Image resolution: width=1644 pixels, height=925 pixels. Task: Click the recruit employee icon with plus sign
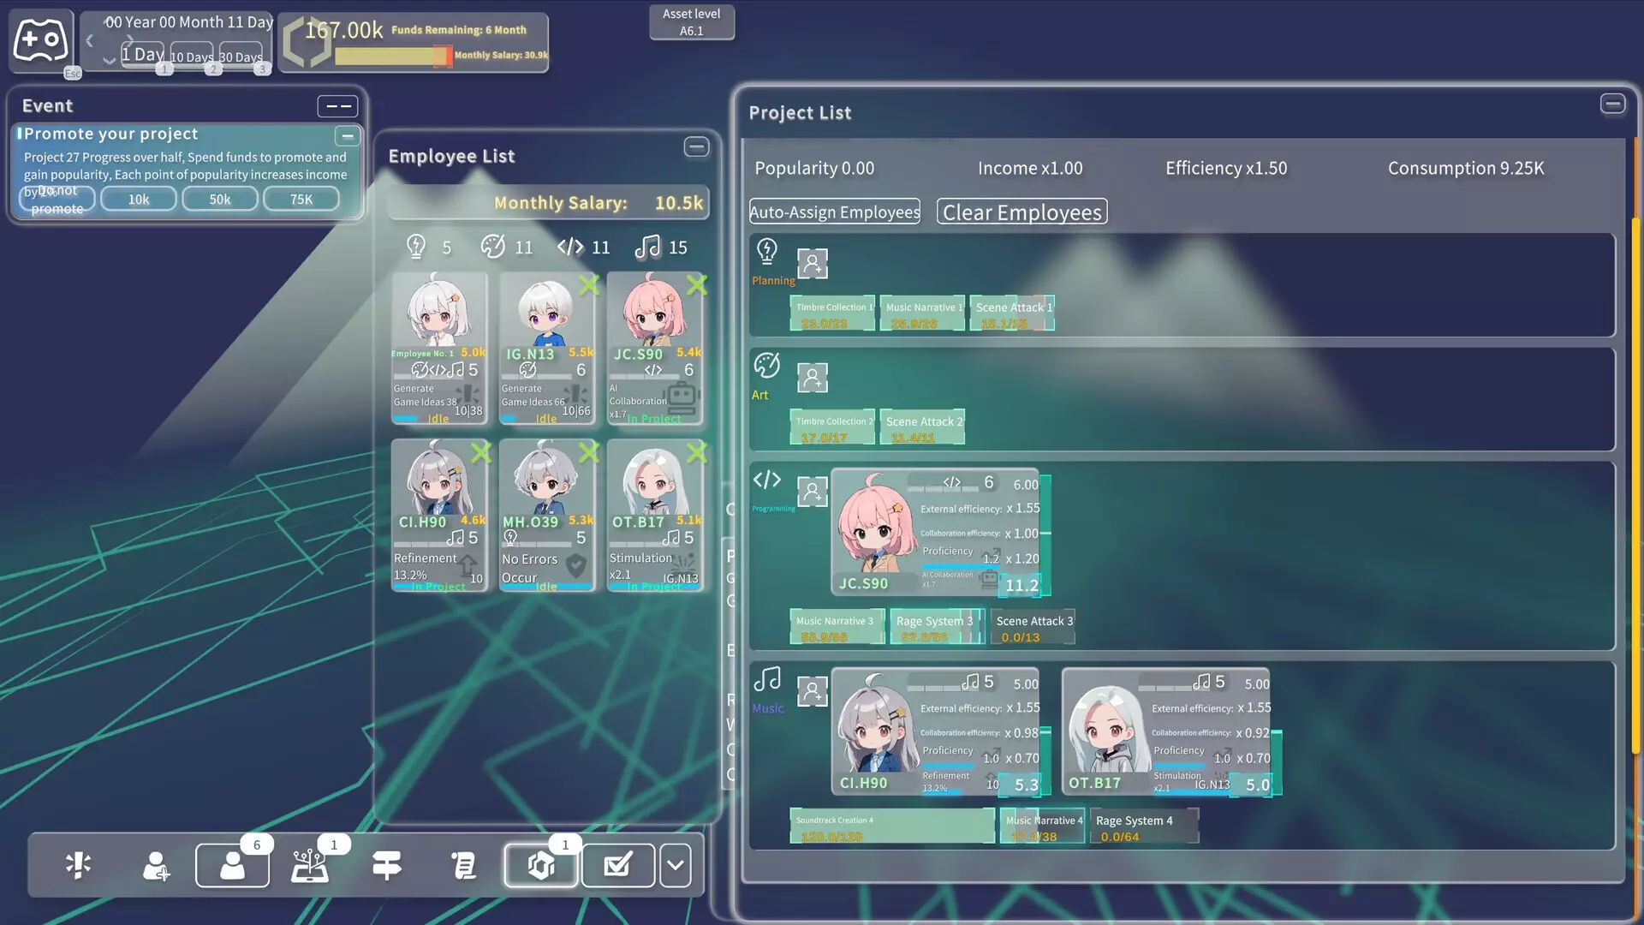pyautogui.click(x=155, y=865)
